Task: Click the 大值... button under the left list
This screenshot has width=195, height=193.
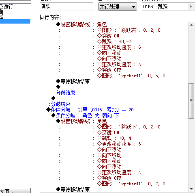Action: [x=15, y=191]
